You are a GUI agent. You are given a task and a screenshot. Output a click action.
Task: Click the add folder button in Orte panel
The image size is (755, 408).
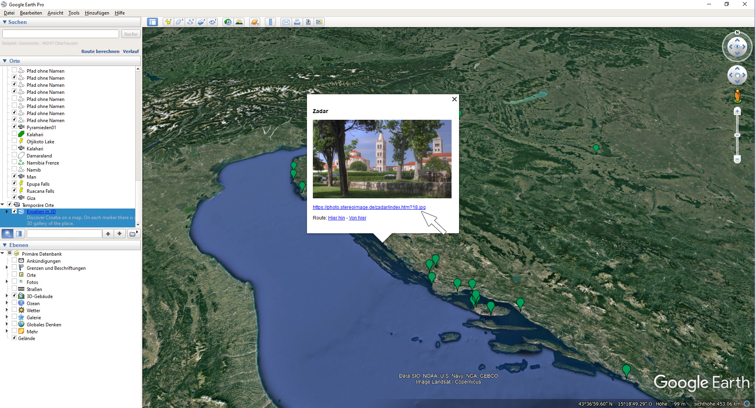pyautogui.click(x=134, y=234)
